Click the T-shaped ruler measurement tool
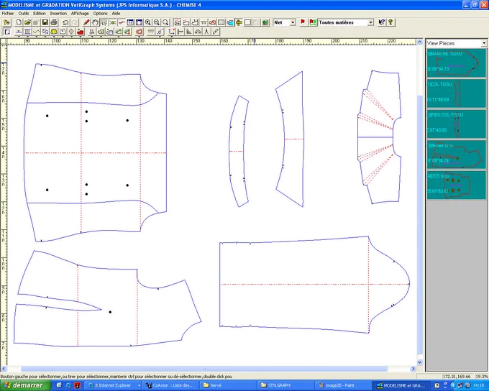This screenshot has width=489, height=391. [180, 32]
